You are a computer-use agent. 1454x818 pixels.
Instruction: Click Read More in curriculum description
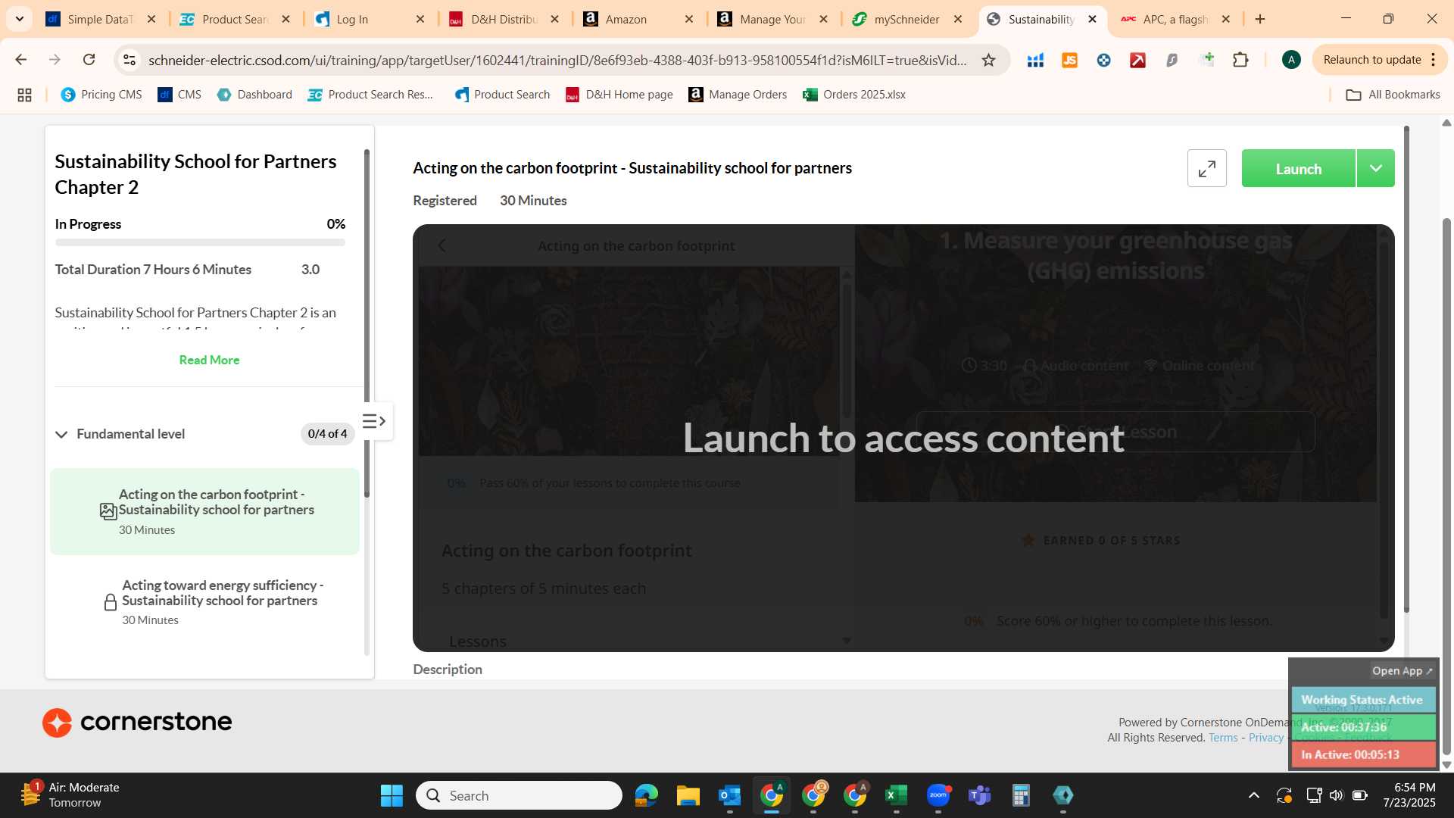tap(209, 360)
